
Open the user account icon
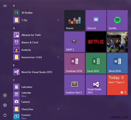(x=5, y=95)
